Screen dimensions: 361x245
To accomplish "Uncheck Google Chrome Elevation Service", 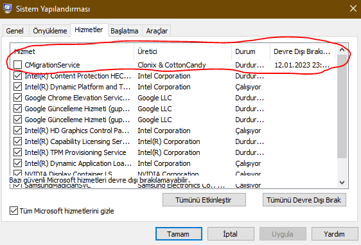I will coord(18,98).
